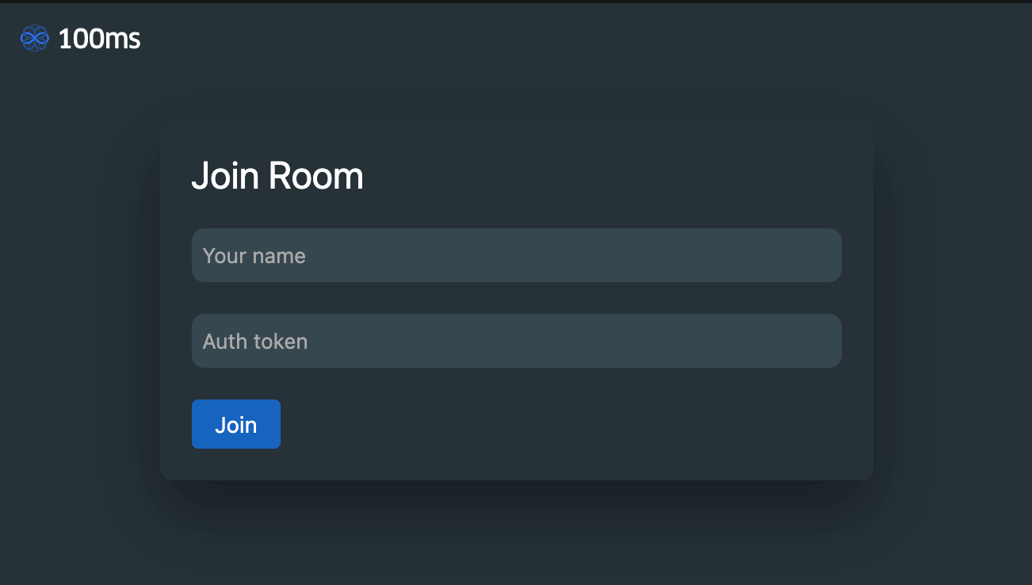The image size is (1032, 585).
Task: Click the Join Room heading
Action: [277, 176]
